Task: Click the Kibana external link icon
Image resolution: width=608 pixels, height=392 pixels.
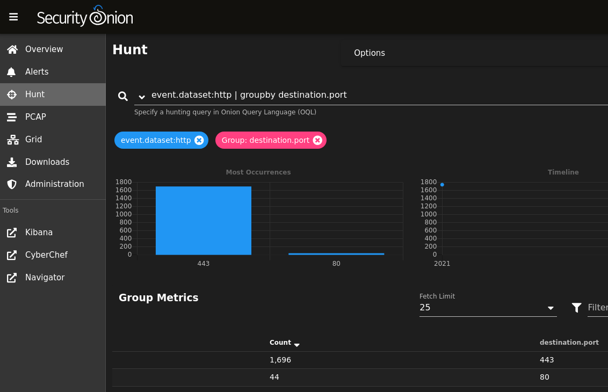Action: coord(12,233)
